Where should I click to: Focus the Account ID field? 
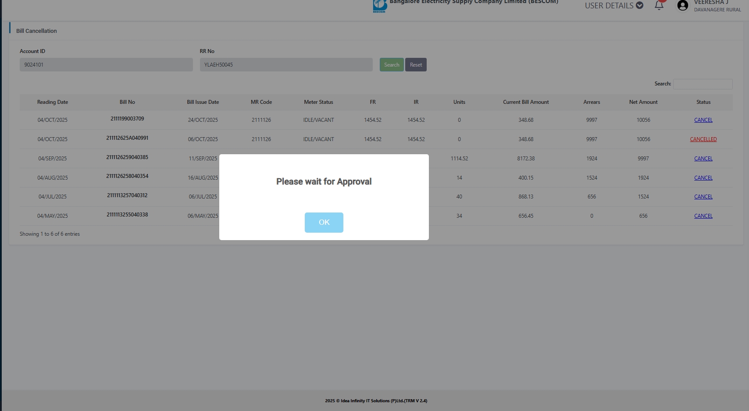106,65
